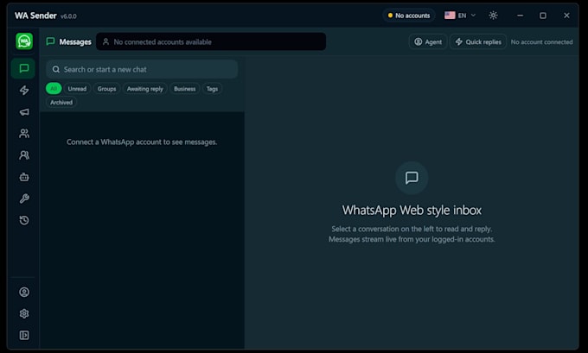This screenshot has width=588, height=353.
Task: Open the account selector showing No connected accounts
Action: click(x=211, y=41)
